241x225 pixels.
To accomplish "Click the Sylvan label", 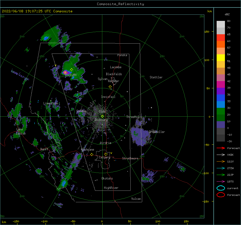I will pyautogui.click(x=103, y=79).
